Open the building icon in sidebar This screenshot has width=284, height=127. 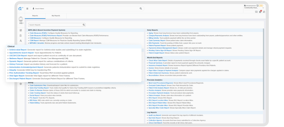click(21, 36)
